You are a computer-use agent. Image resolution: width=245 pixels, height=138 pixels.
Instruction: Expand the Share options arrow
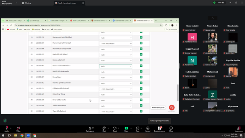tap(131, 128)
